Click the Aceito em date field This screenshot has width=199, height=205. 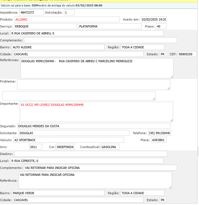pos(154,19)
